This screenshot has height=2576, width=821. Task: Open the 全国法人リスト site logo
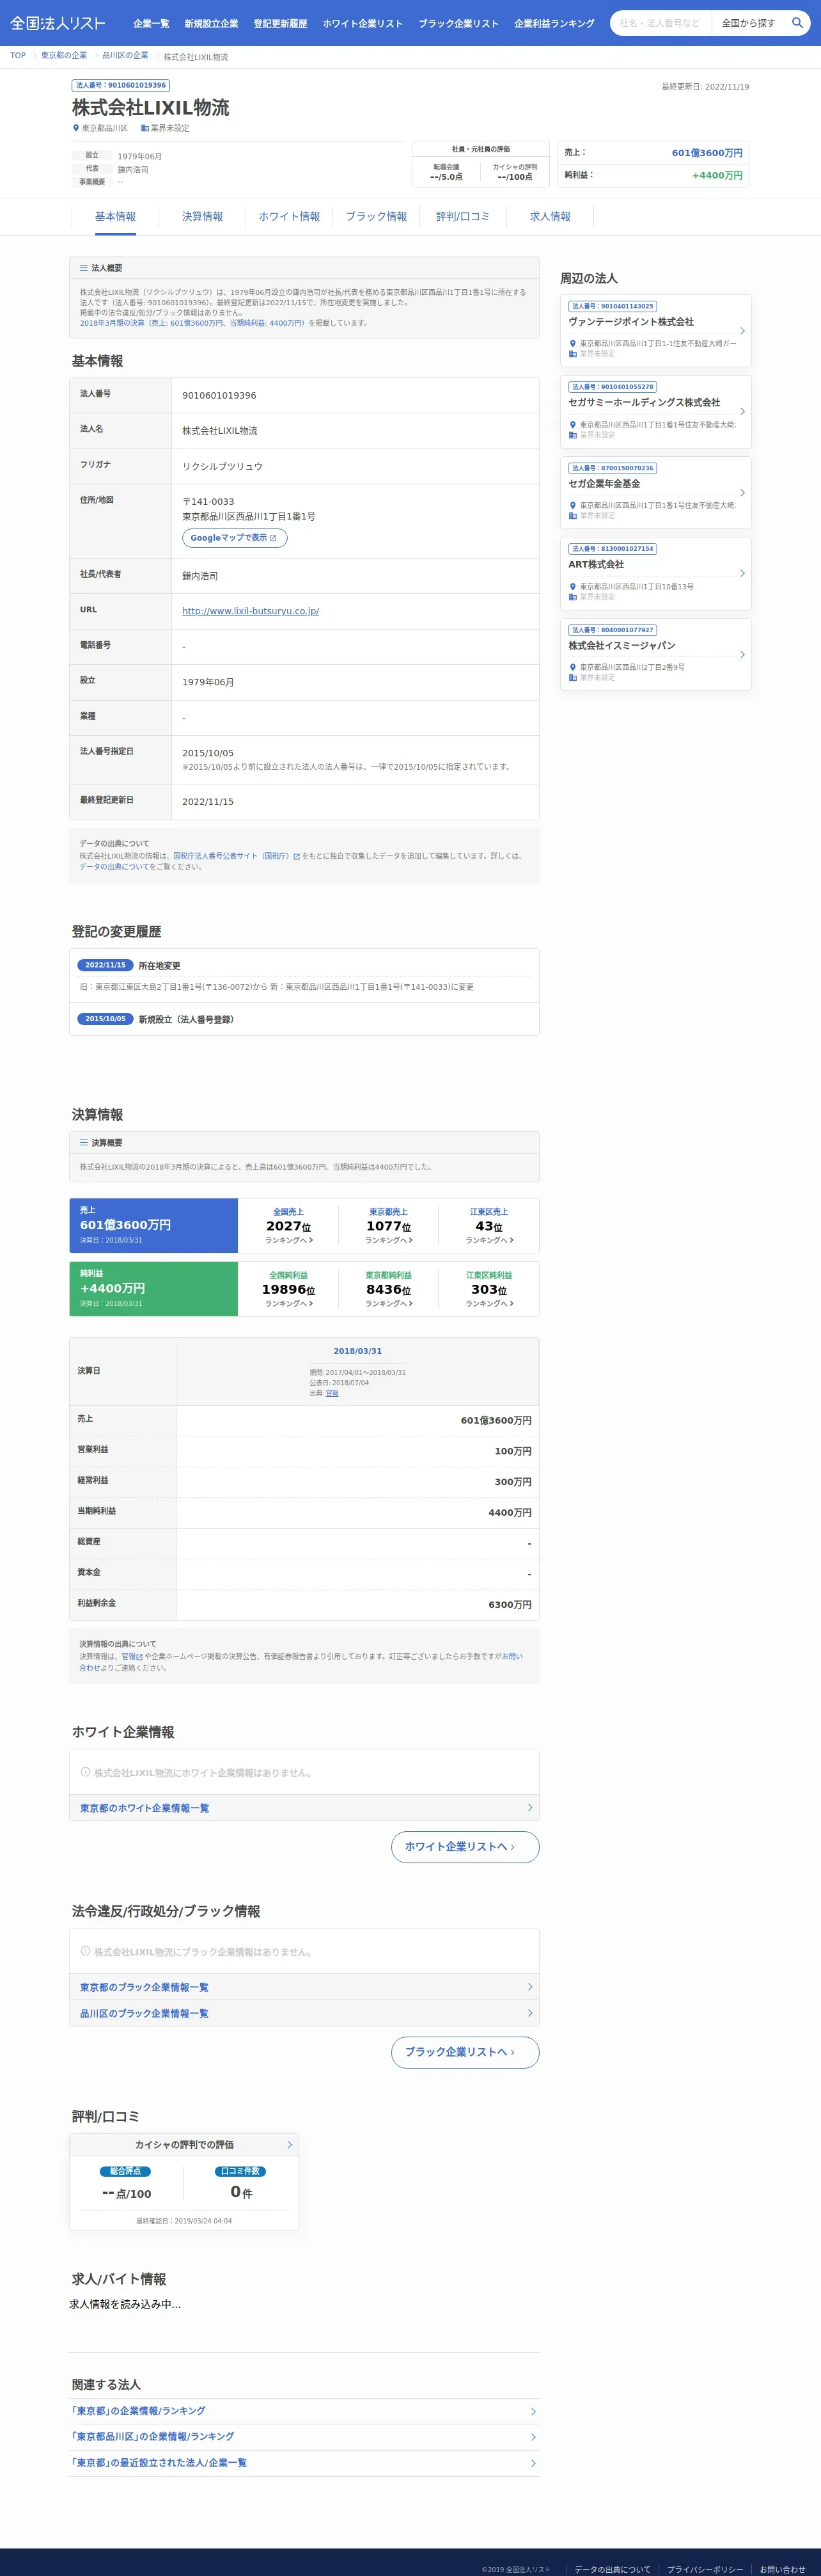pyautogui.click(x=57, y=23)
